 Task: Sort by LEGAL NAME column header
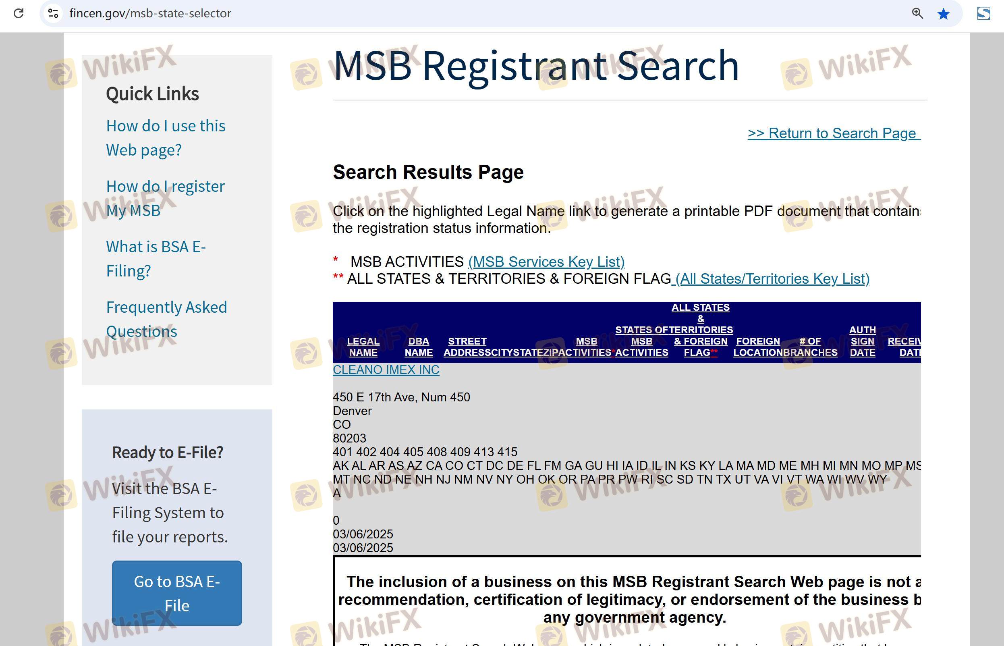[x=363, y=347]
